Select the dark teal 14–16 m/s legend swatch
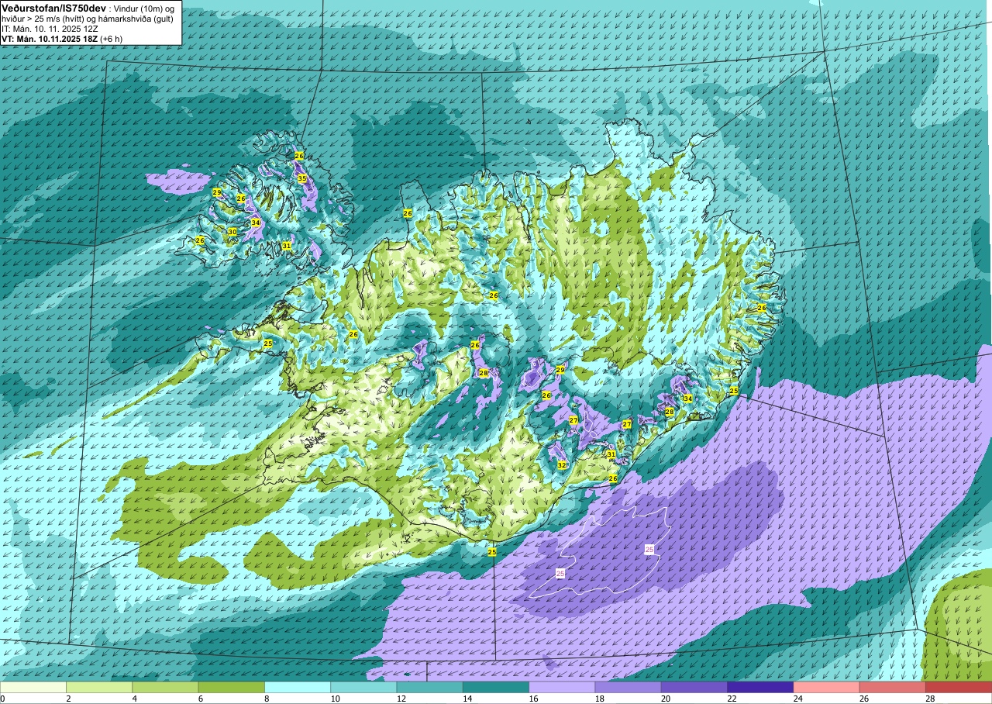This screenshot has width=992, height=704. coord(496,687)
